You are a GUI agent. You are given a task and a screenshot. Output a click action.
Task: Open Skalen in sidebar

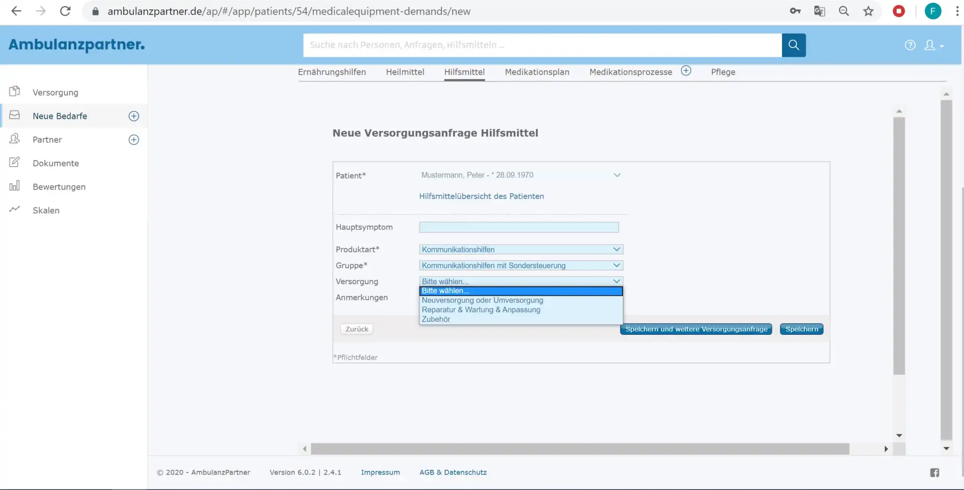click(x=46, y=210)
